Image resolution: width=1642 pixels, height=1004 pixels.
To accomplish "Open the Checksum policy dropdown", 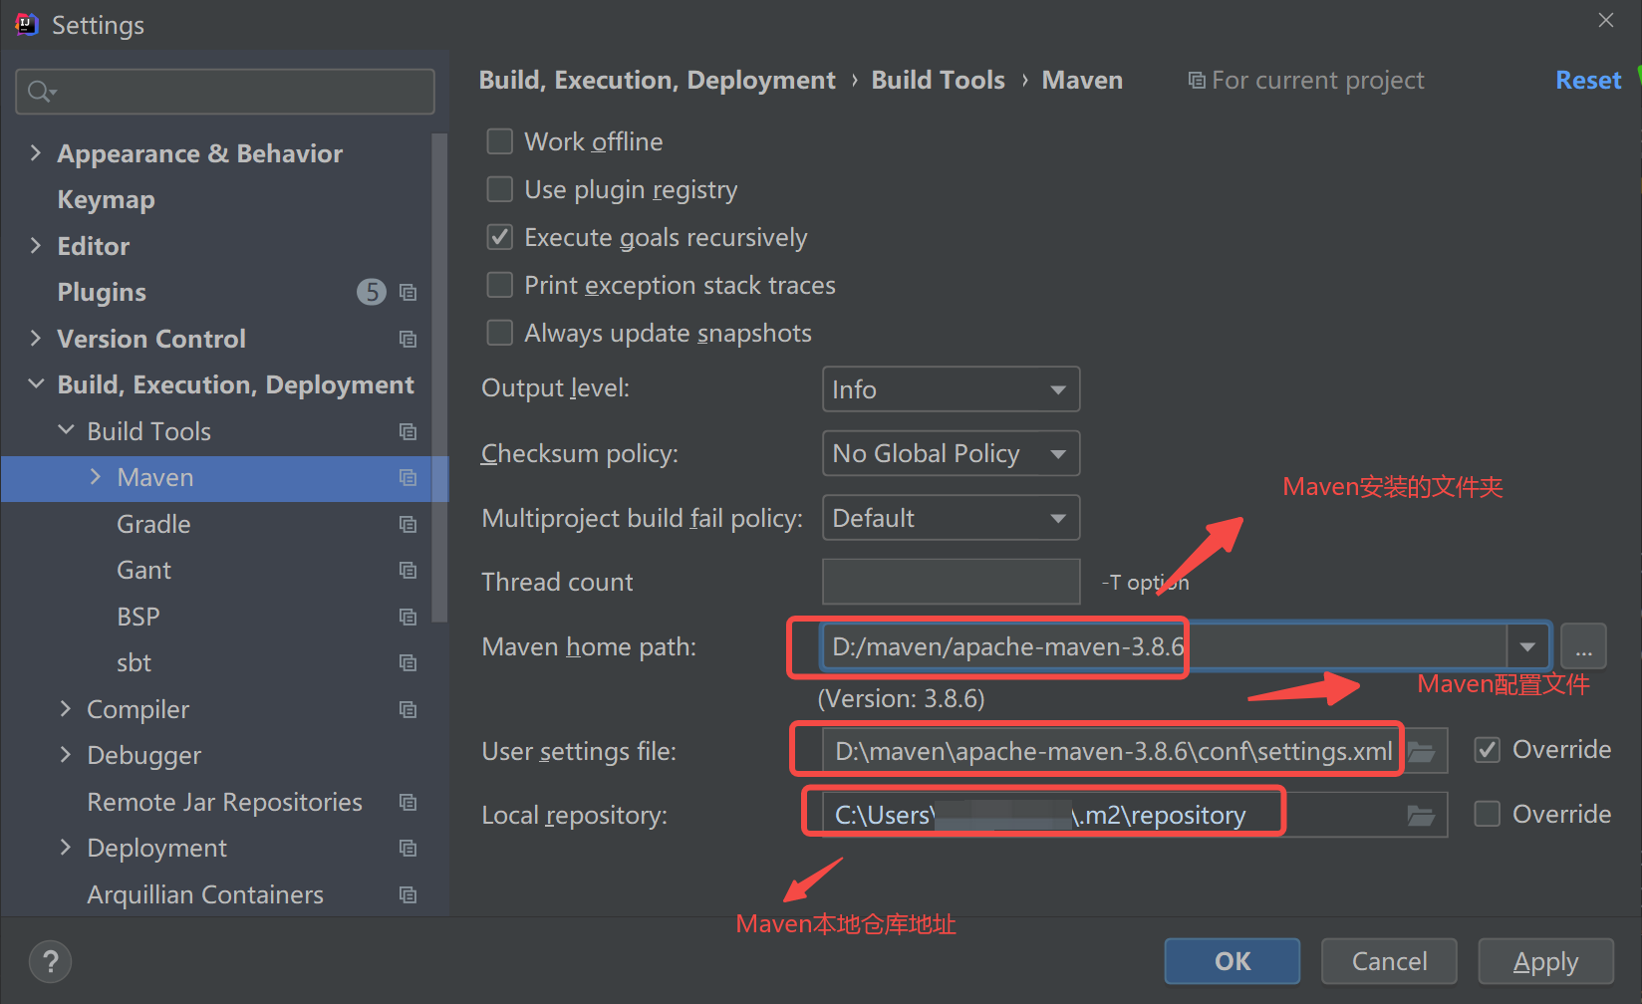I will click(x=951, y=454).
